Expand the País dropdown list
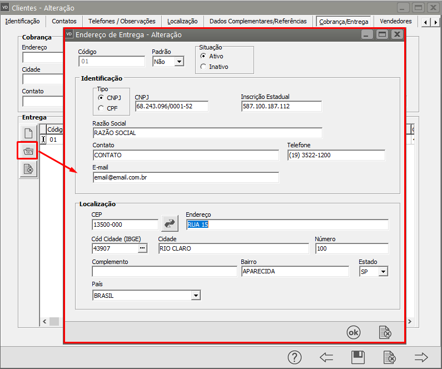 (x=195, y=296)
